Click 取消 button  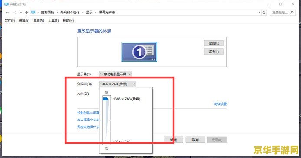(x=195, y=140)
